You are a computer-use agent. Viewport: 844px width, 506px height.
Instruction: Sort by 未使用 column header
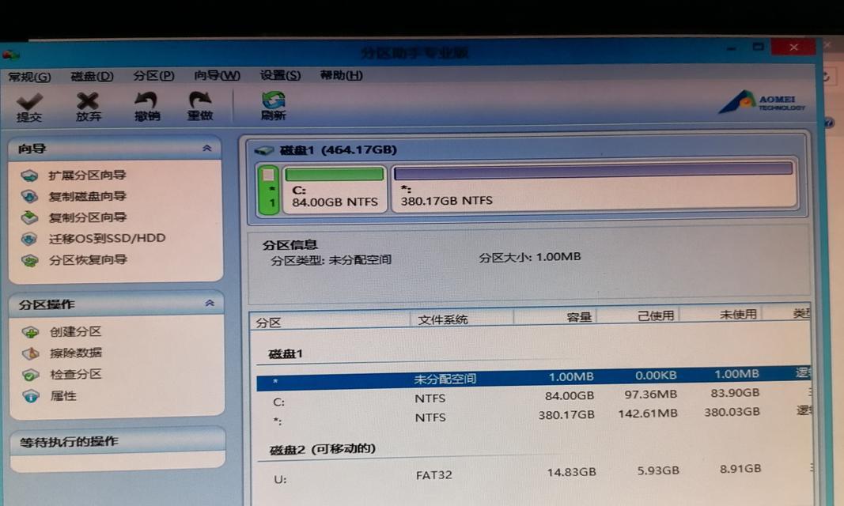[x=721, y=314]
